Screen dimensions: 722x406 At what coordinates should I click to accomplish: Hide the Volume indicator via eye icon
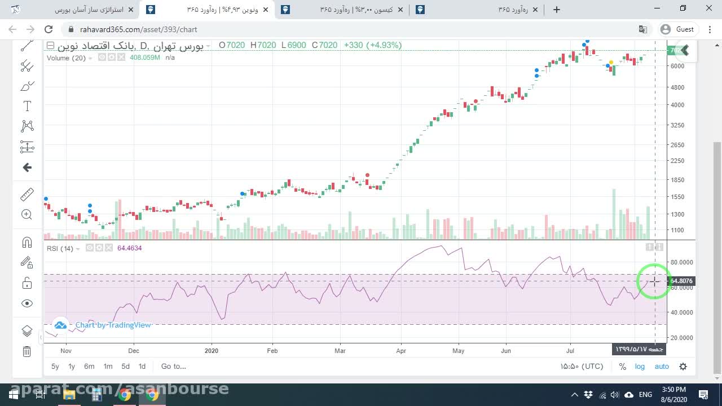pyautogui.click(x=102, y=58)
